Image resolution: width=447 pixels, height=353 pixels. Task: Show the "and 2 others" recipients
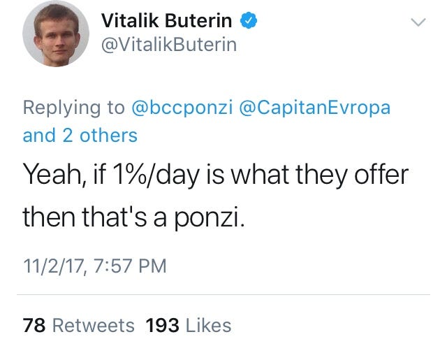pyautogui.click(x=80, y=135)
